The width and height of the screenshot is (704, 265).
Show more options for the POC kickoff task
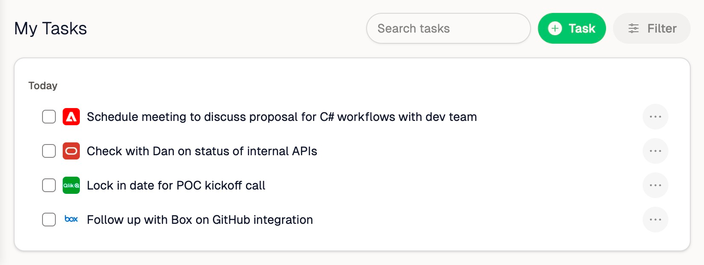(655, 185)
